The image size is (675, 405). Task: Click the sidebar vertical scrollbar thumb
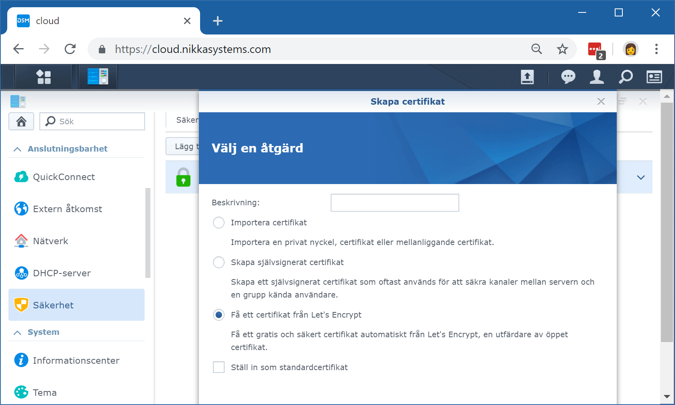tap(147, 233)
